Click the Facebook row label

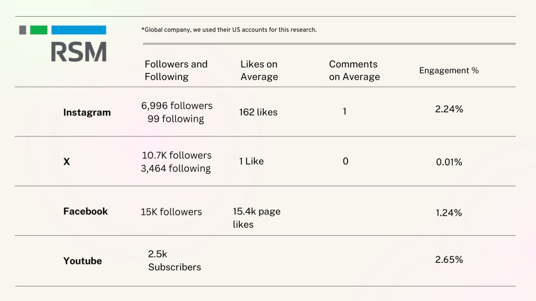coord(85,211)
